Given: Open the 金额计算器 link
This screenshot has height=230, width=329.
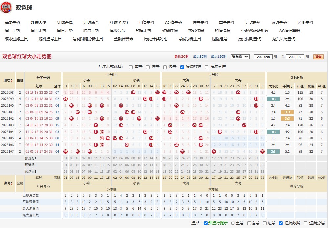Looking at the screenshot, I should (x=123, y=39).
